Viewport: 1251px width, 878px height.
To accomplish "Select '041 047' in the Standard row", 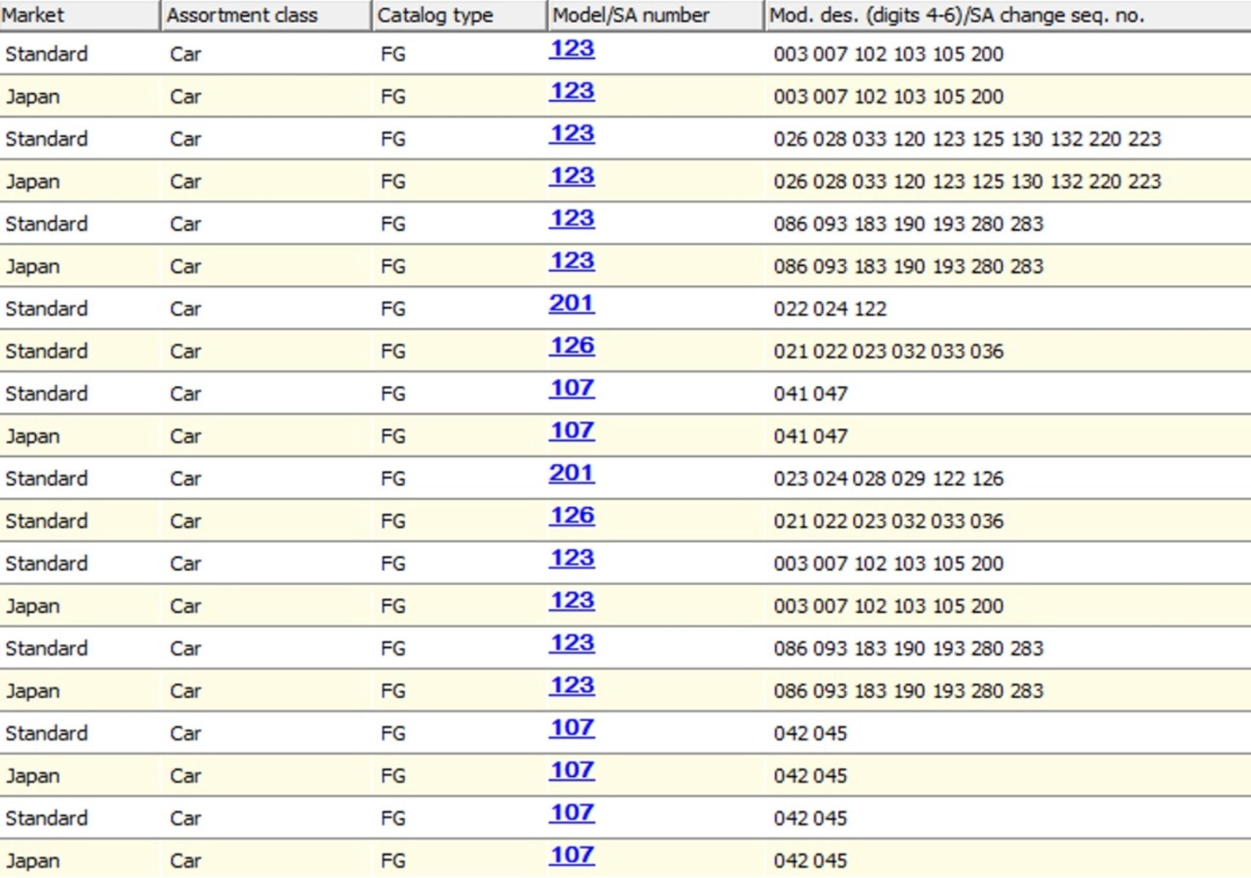I will tap(811, 393).
